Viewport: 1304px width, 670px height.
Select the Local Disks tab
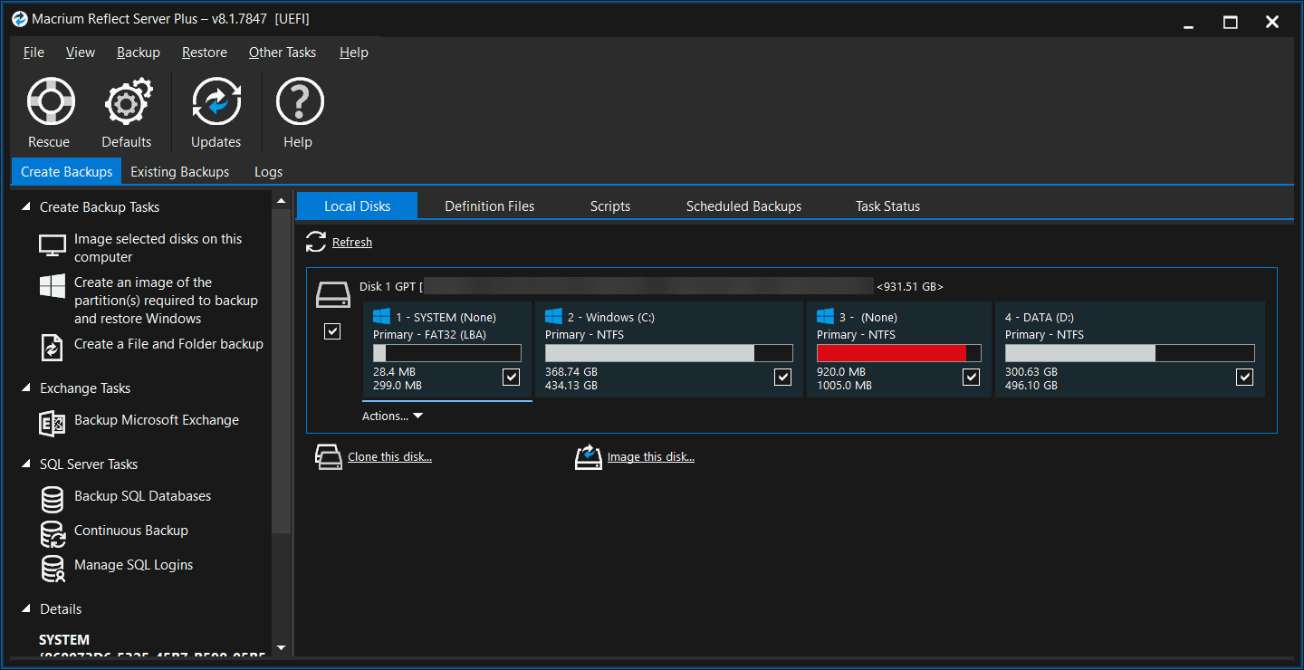[357, 206]
